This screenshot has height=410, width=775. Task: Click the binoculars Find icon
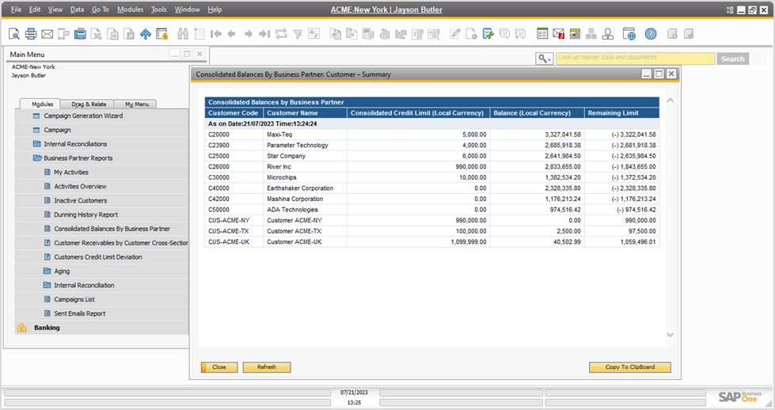[x=183, y=34]
